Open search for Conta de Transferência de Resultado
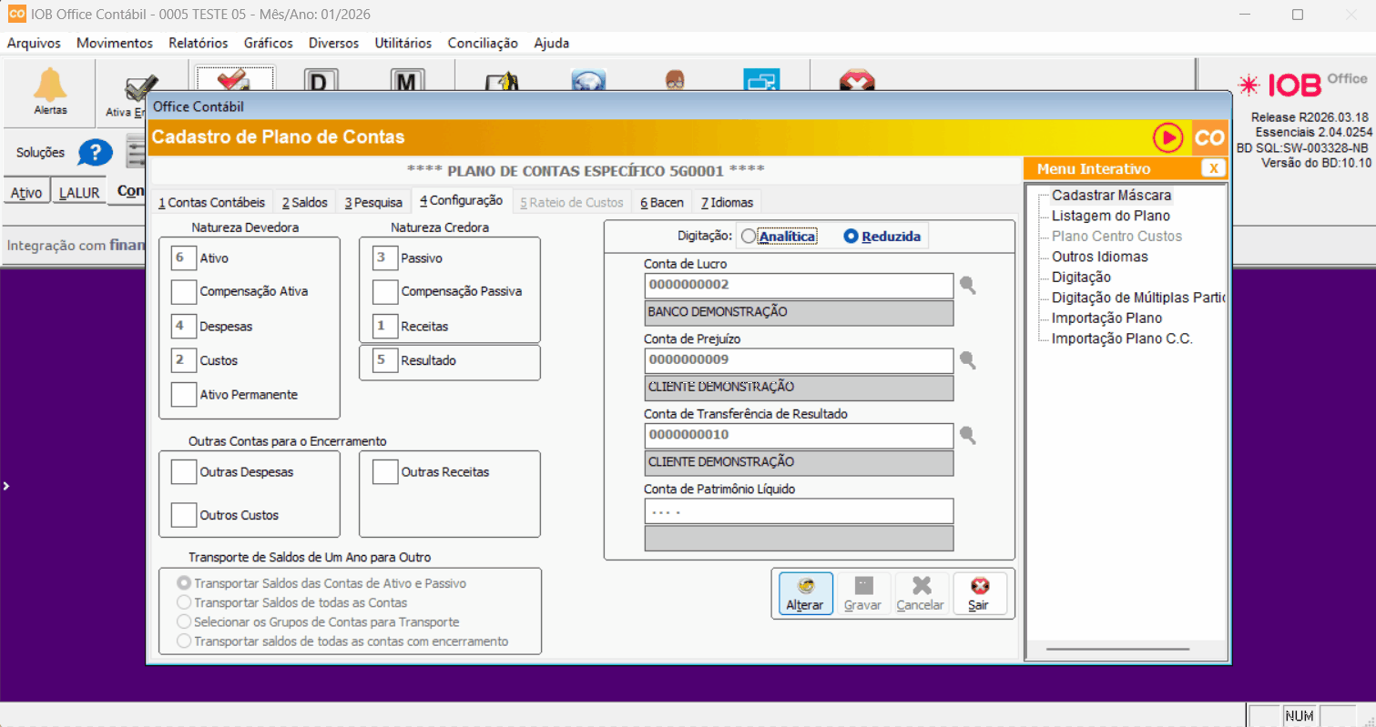 click(x=967, y=436)
